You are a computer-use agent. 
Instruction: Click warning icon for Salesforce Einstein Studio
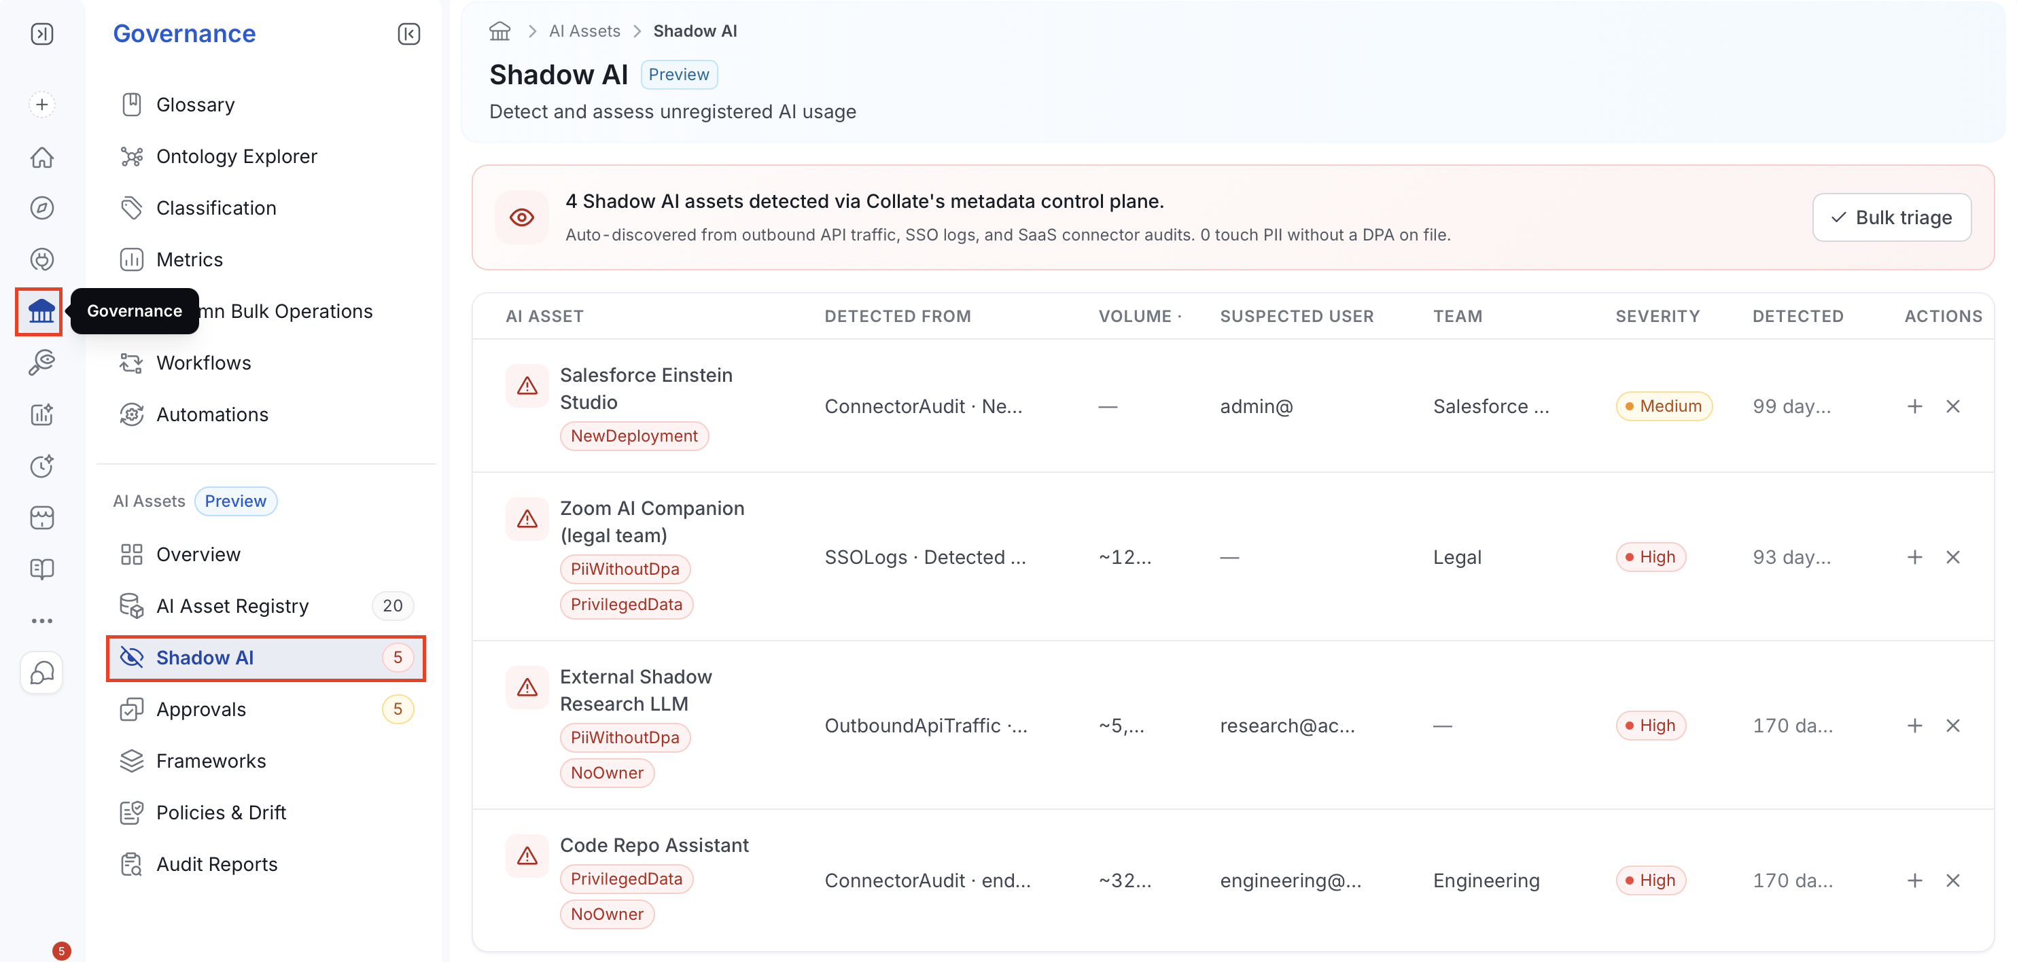527,386
